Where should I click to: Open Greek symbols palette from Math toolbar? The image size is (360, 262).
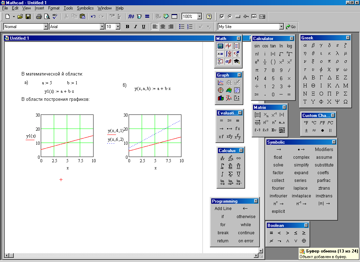[228, 61]
